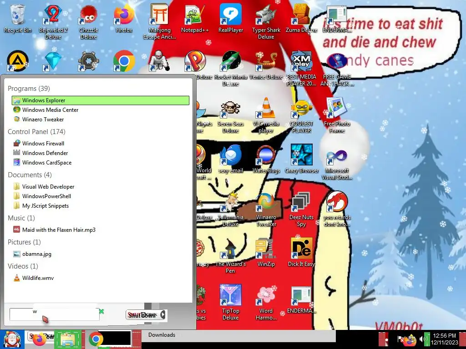This screenshot has width=466, height=349.
Task: Open the COOLEST PLAYER desktop icon
Action: 301,115
